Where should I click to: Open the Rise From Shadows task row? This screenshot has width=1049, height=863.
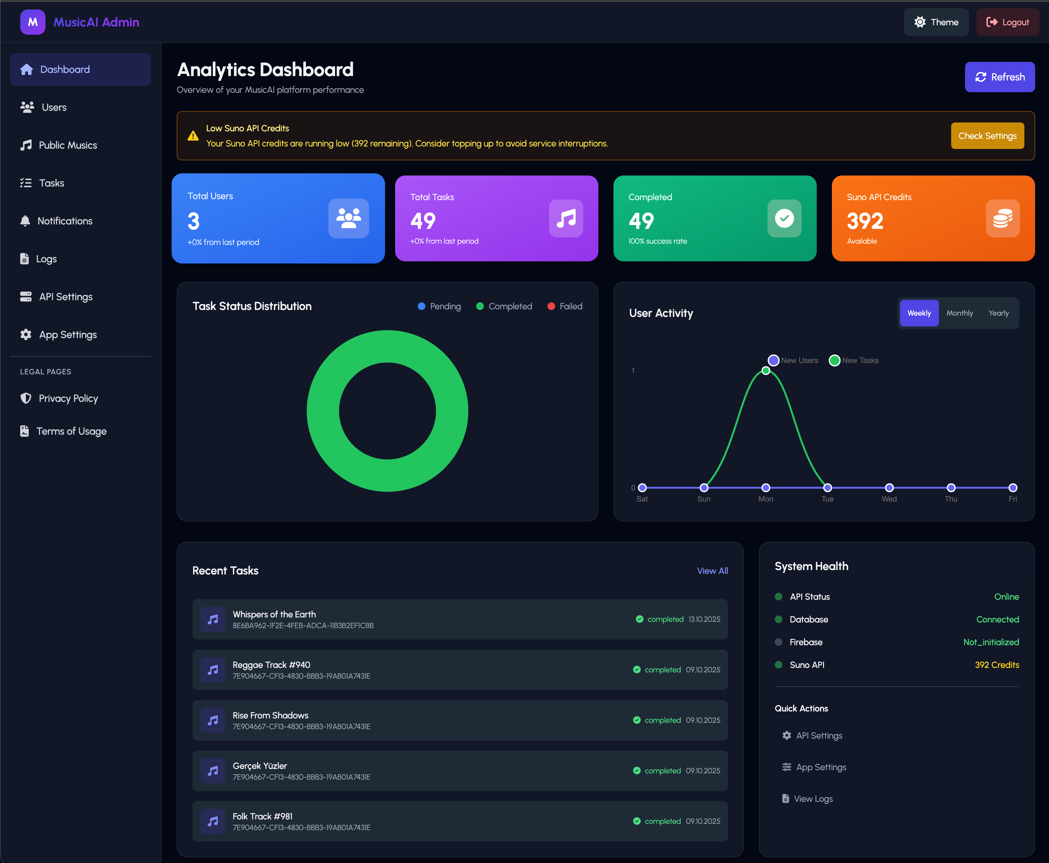point(460,720)
